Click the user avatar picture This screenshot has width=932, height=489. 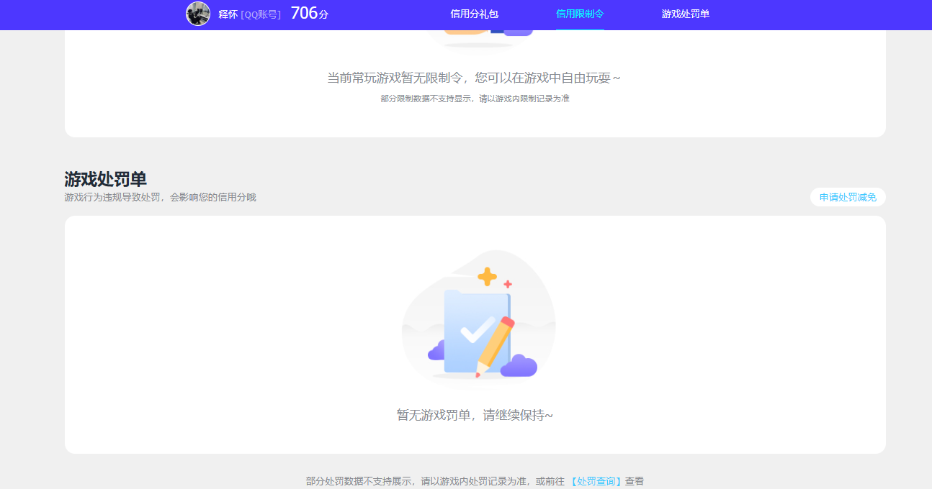click(x=198, y=14)
